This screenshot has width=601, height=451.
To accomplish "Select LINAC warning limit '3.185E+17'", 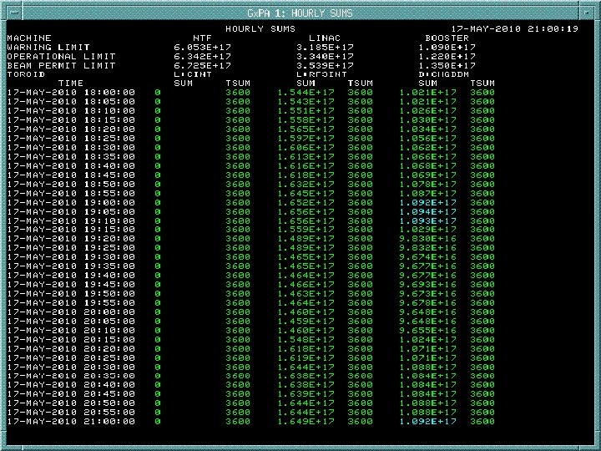I will click(x=325, y=47).
